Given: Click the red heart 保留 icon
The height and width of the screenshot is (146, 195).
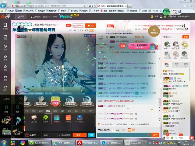Looking at the screenshot, I should pos(122,46).
